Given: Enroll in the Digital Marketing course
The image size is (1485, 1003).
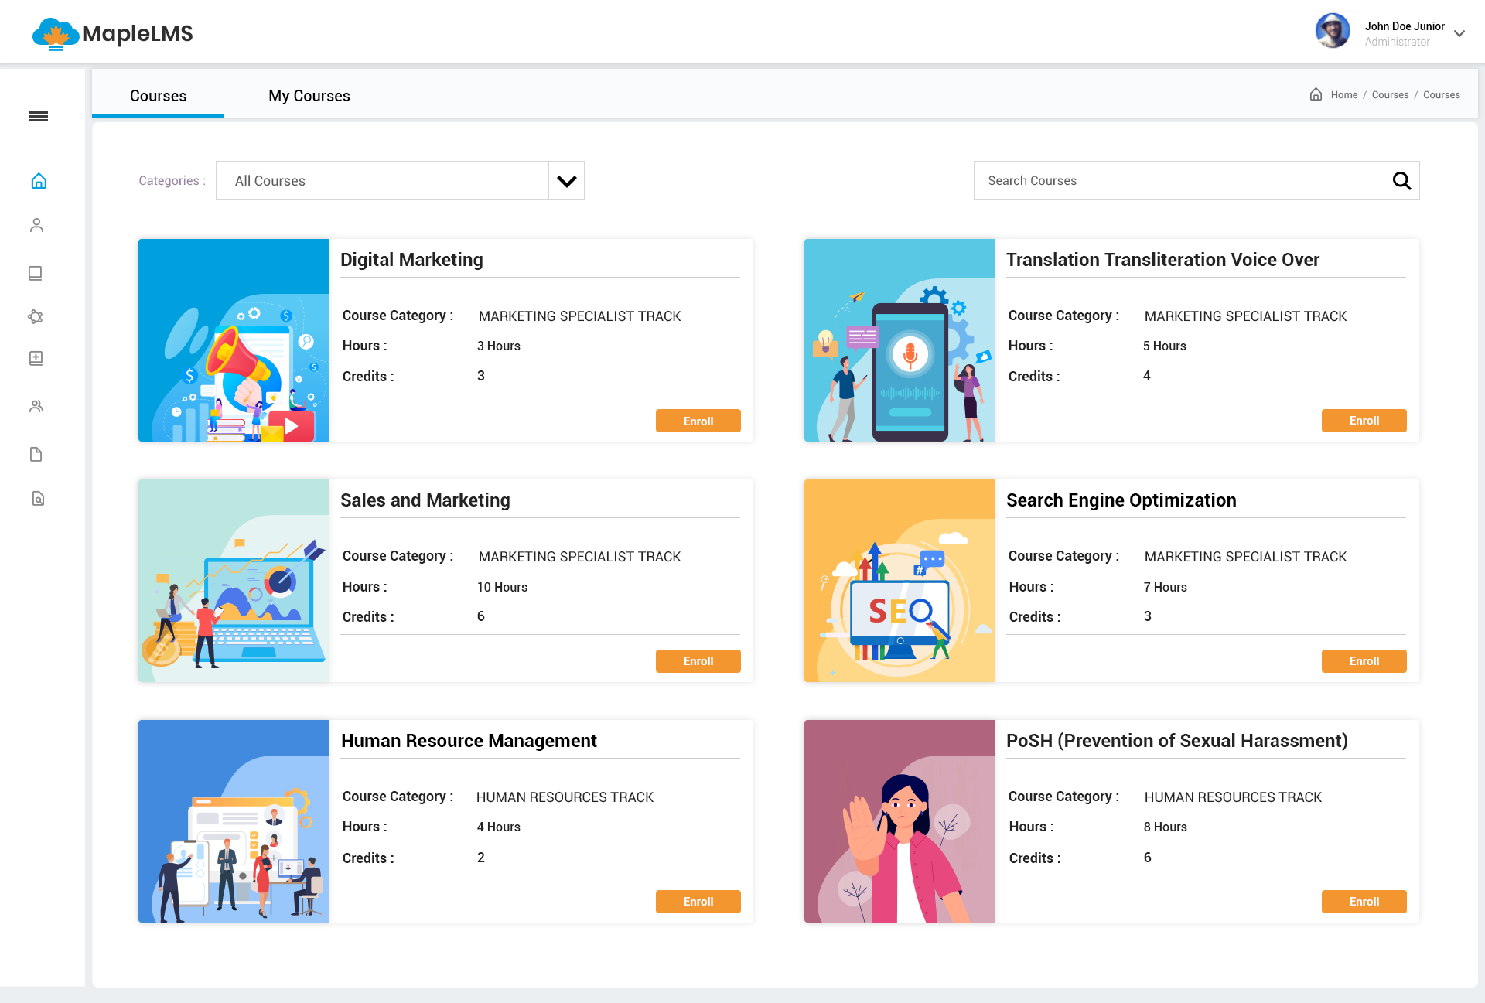Looking at the screenshot, I should 698,421.
